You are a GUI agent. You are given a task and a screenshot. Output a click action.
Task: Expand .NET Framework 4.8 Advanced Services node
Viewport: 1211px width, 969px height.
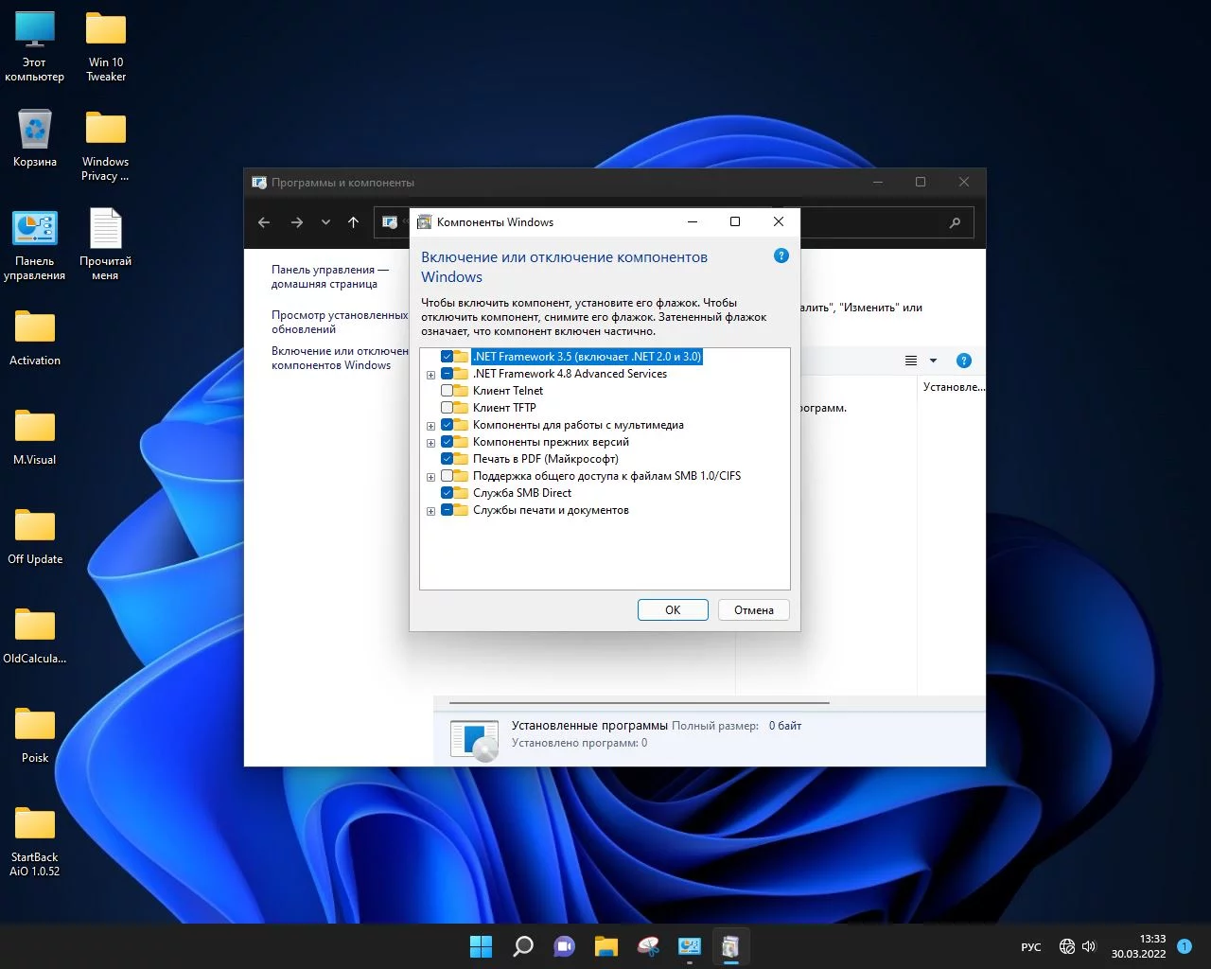(430, 375)
